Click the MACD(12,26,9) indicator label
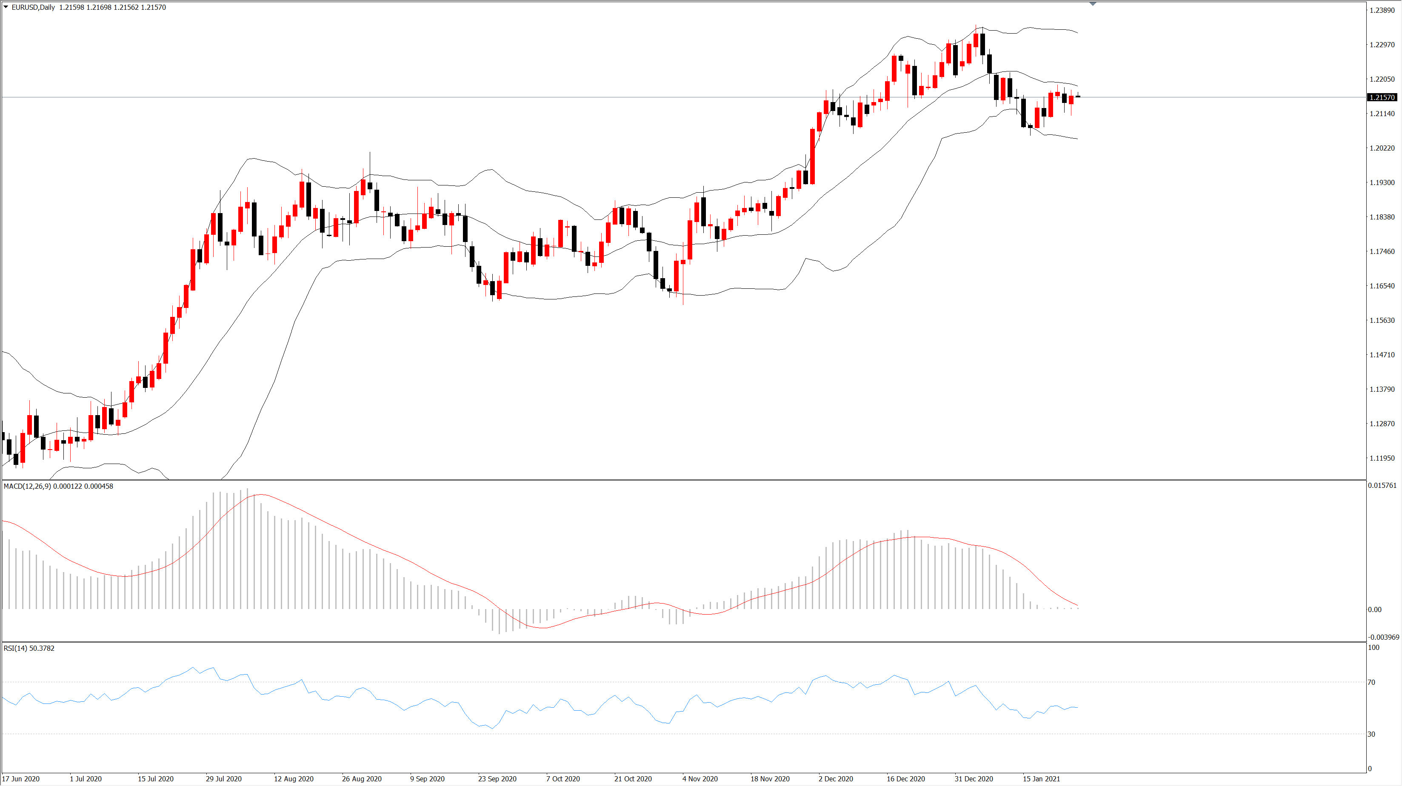1402x786 pixels. click(x=27, y=486)
